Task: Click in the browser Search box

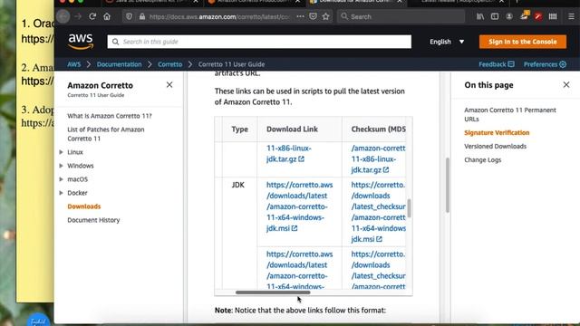Action: click(401, 16)
